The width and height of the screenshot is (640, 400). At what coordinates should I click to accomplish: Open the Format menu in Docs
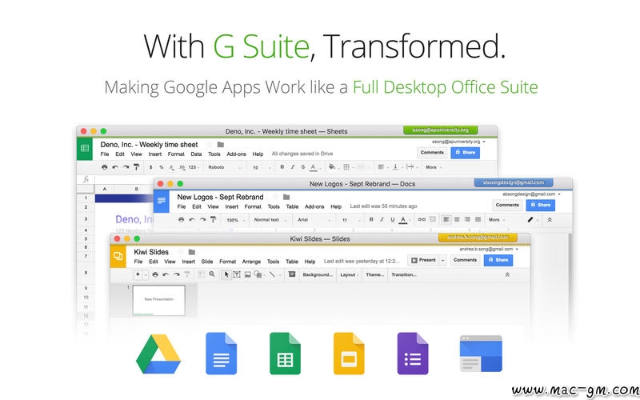[253, 206]
